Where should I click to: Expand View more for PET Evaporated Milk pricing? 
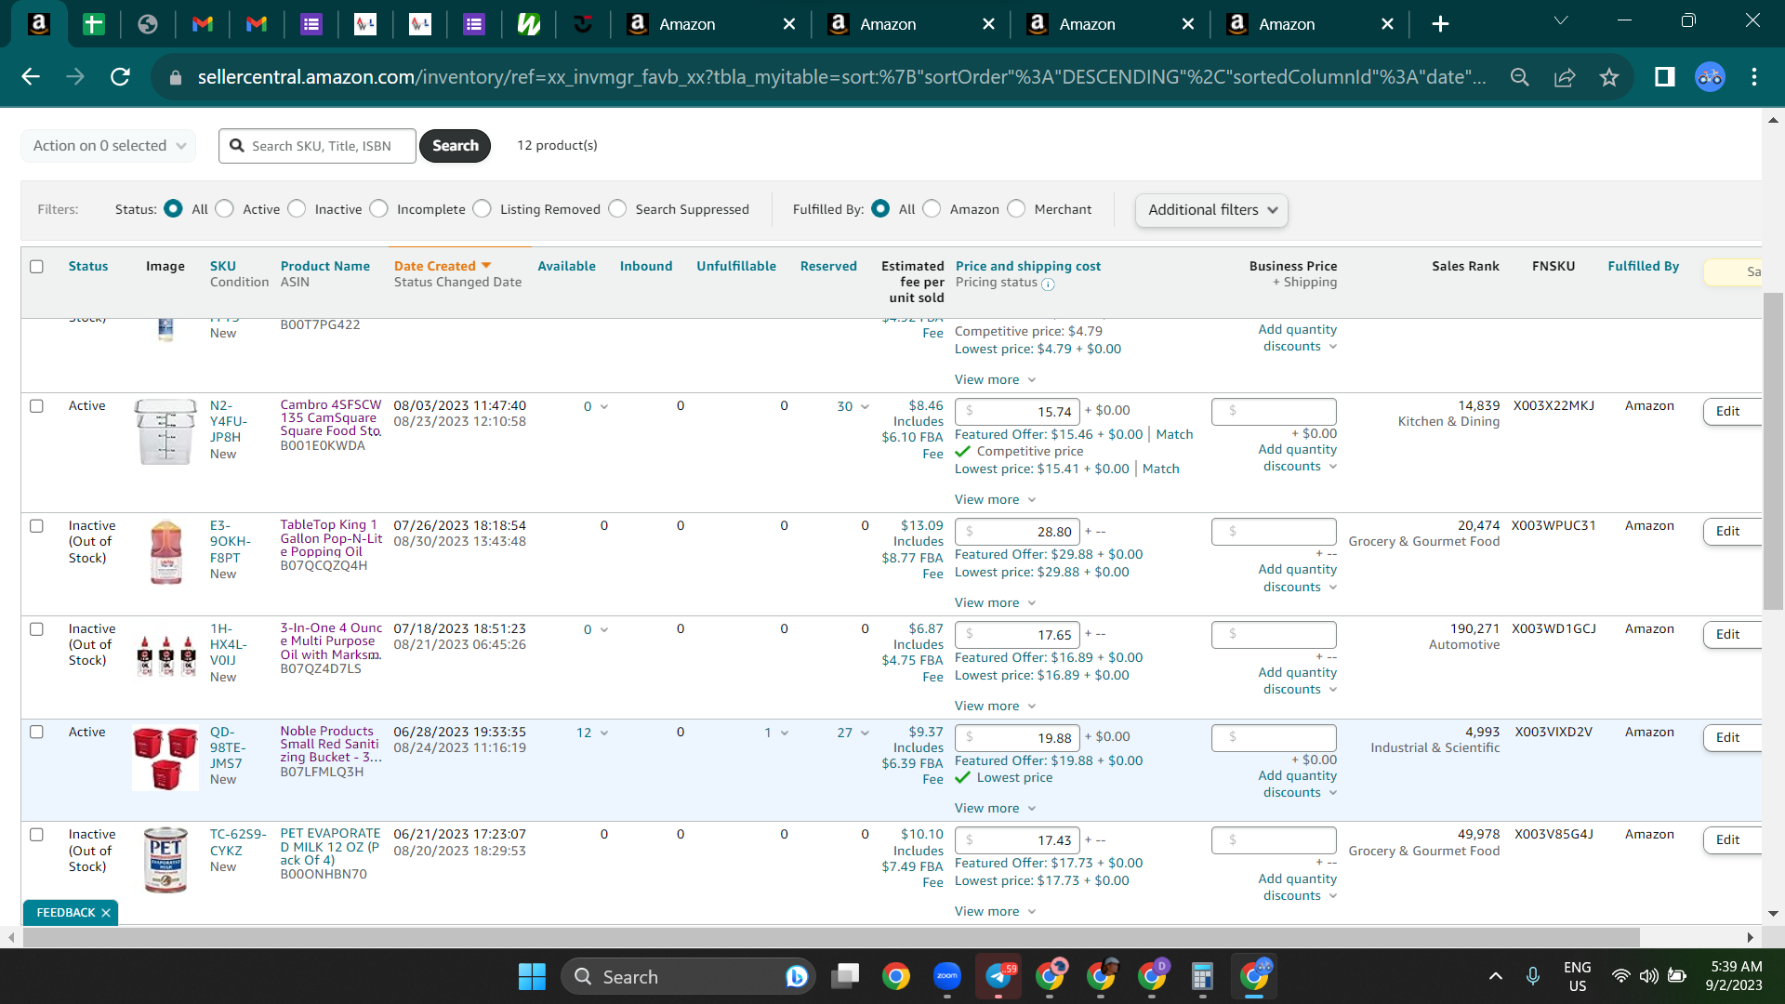tap(995, 912)
